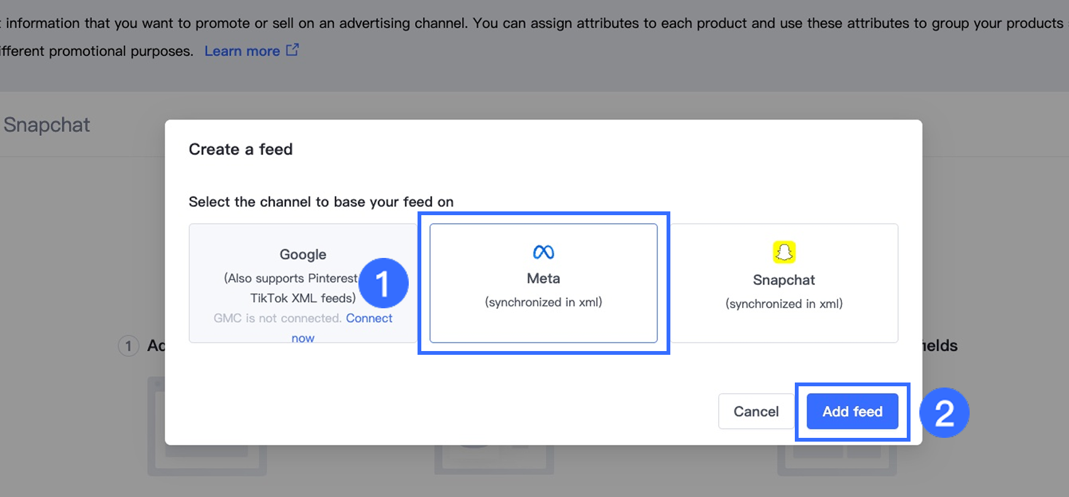Click the left illustration thumbnail at bottom
Screen dimensions: 1069x497
[x=208, y=459]
